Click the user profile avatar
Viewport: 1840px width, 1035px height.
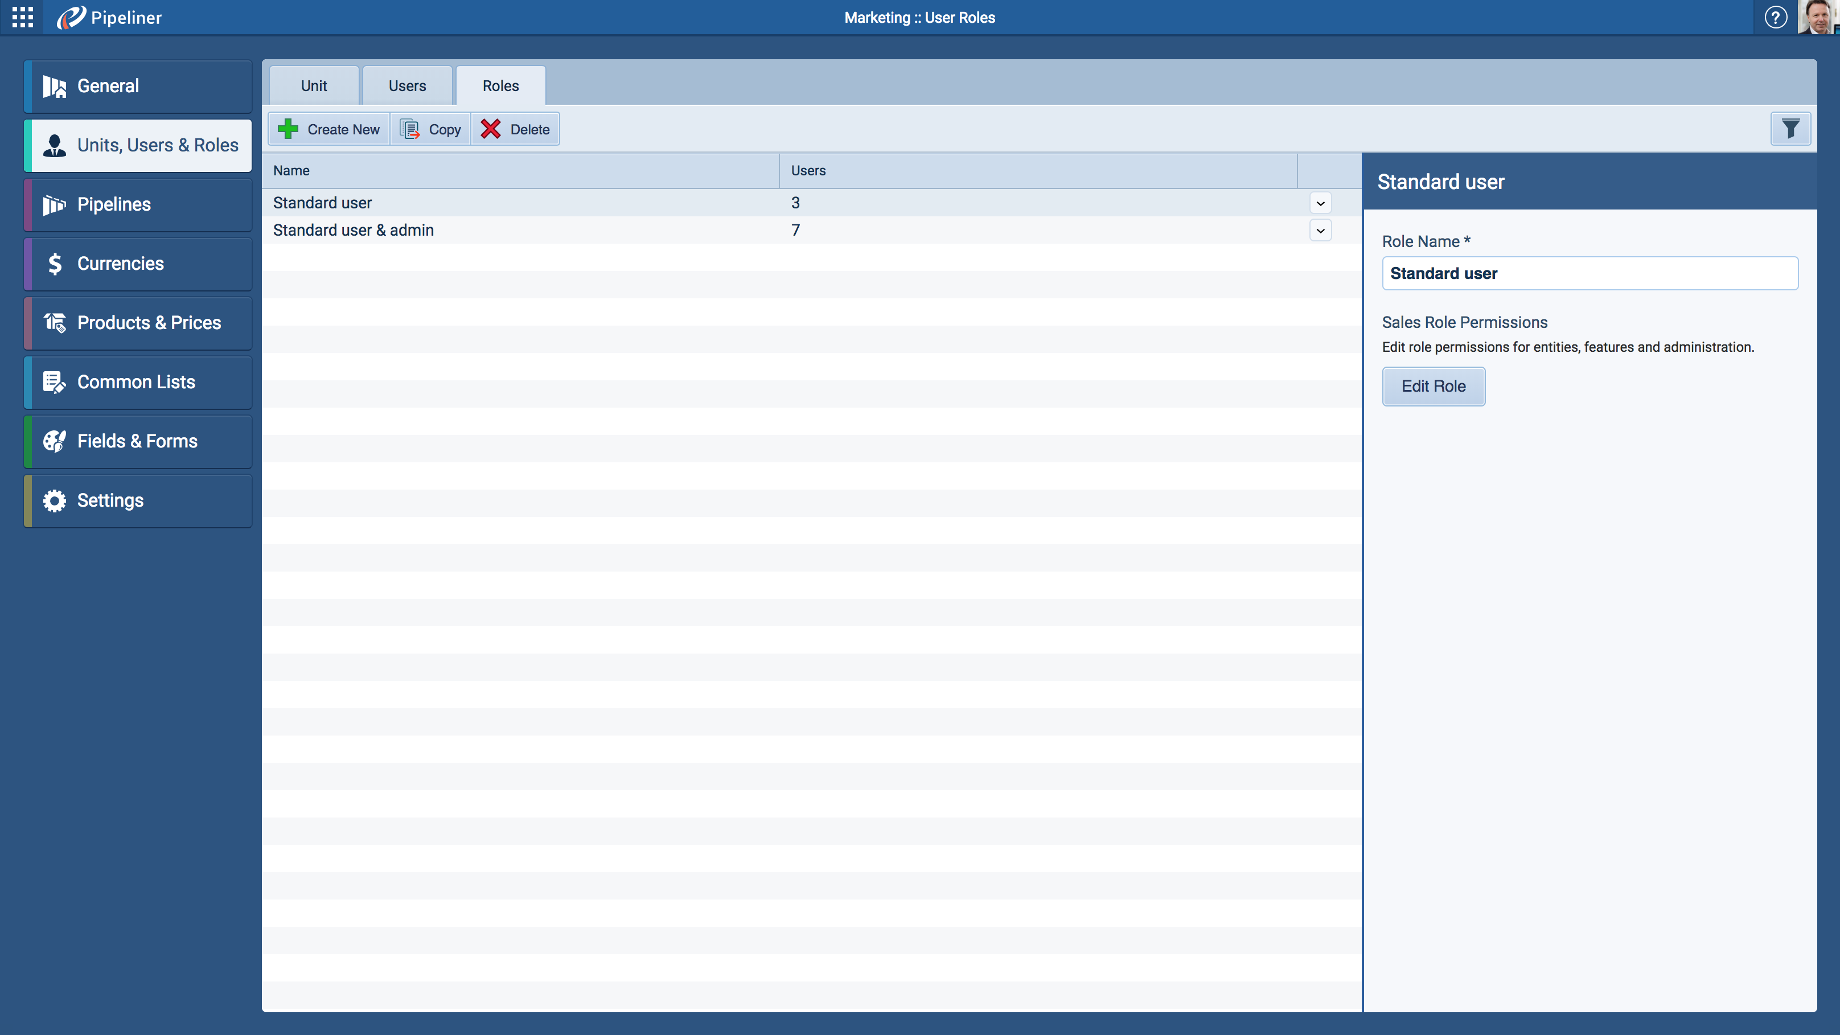pyautogui.click(x=1818, y=17)
